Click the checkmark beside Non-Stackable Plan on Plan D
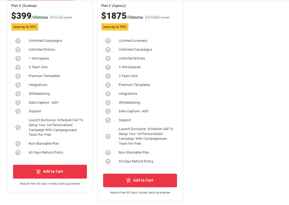 coord(18,143)
